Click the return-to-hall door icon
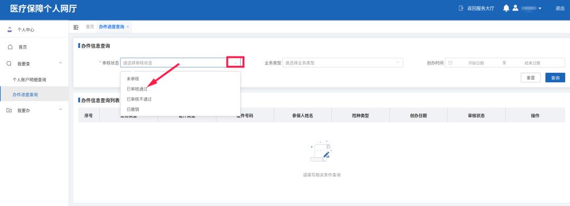The height and width of the screenshot is (206, 570). click(461, 8)
